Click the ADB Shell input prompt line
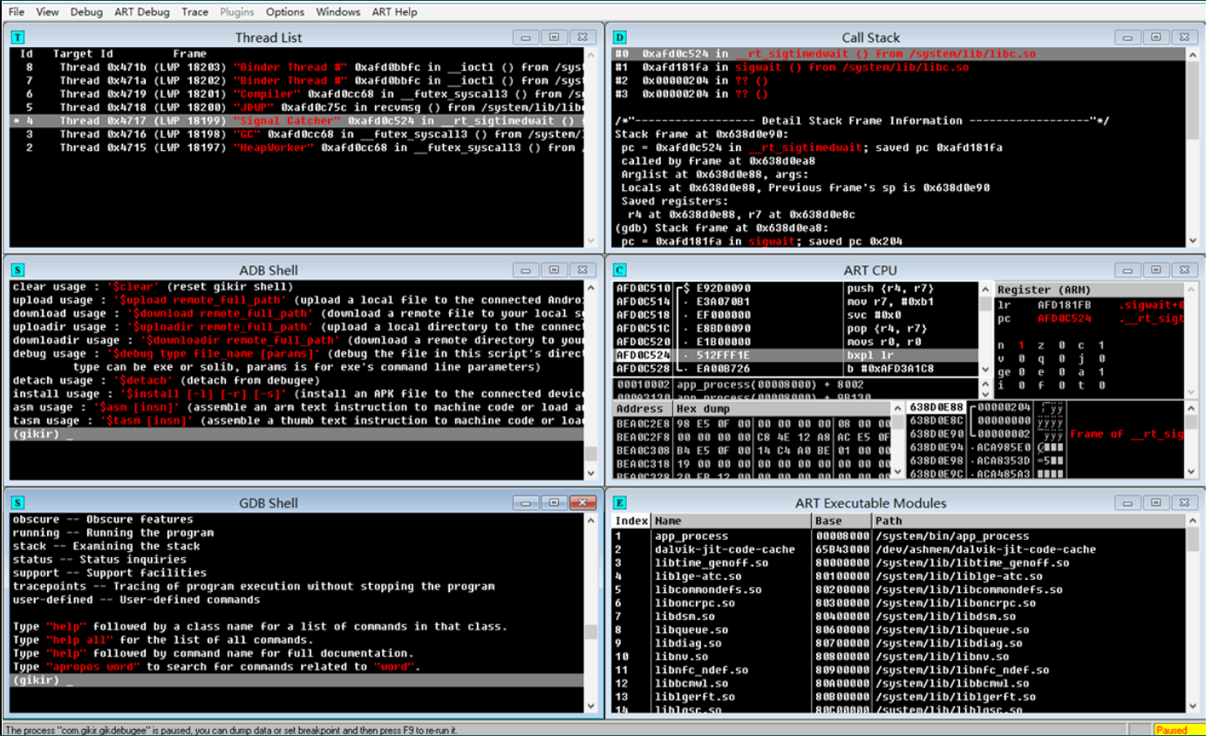The height and width of the screenshot is (736, 1206). [x=296, y=434]
